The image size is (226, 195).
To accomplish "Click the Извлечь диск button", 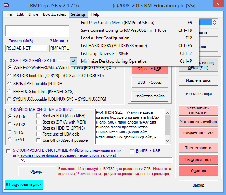I will click(198, 80).
